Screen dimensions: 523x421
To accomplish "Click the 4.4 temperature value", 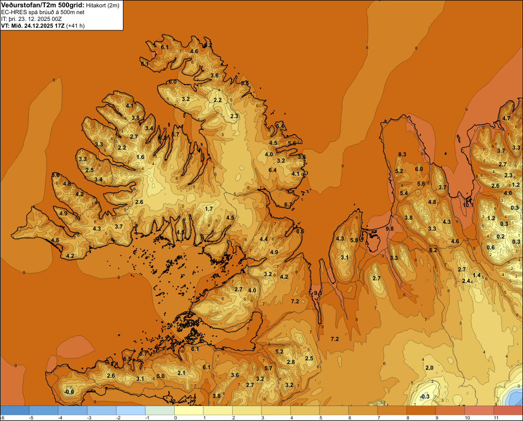I will 264,239.
